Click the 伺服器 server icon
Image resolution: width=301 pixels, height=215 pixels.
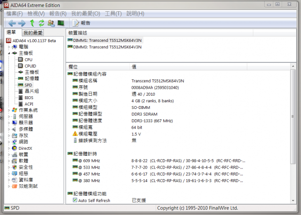[15, 116]
